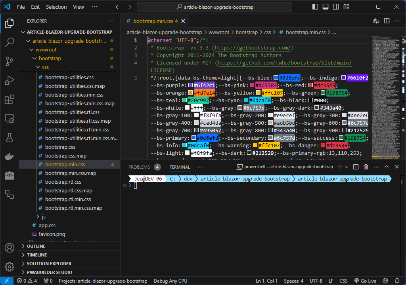
Task: Click the command center search box
Action: (214, 7)
